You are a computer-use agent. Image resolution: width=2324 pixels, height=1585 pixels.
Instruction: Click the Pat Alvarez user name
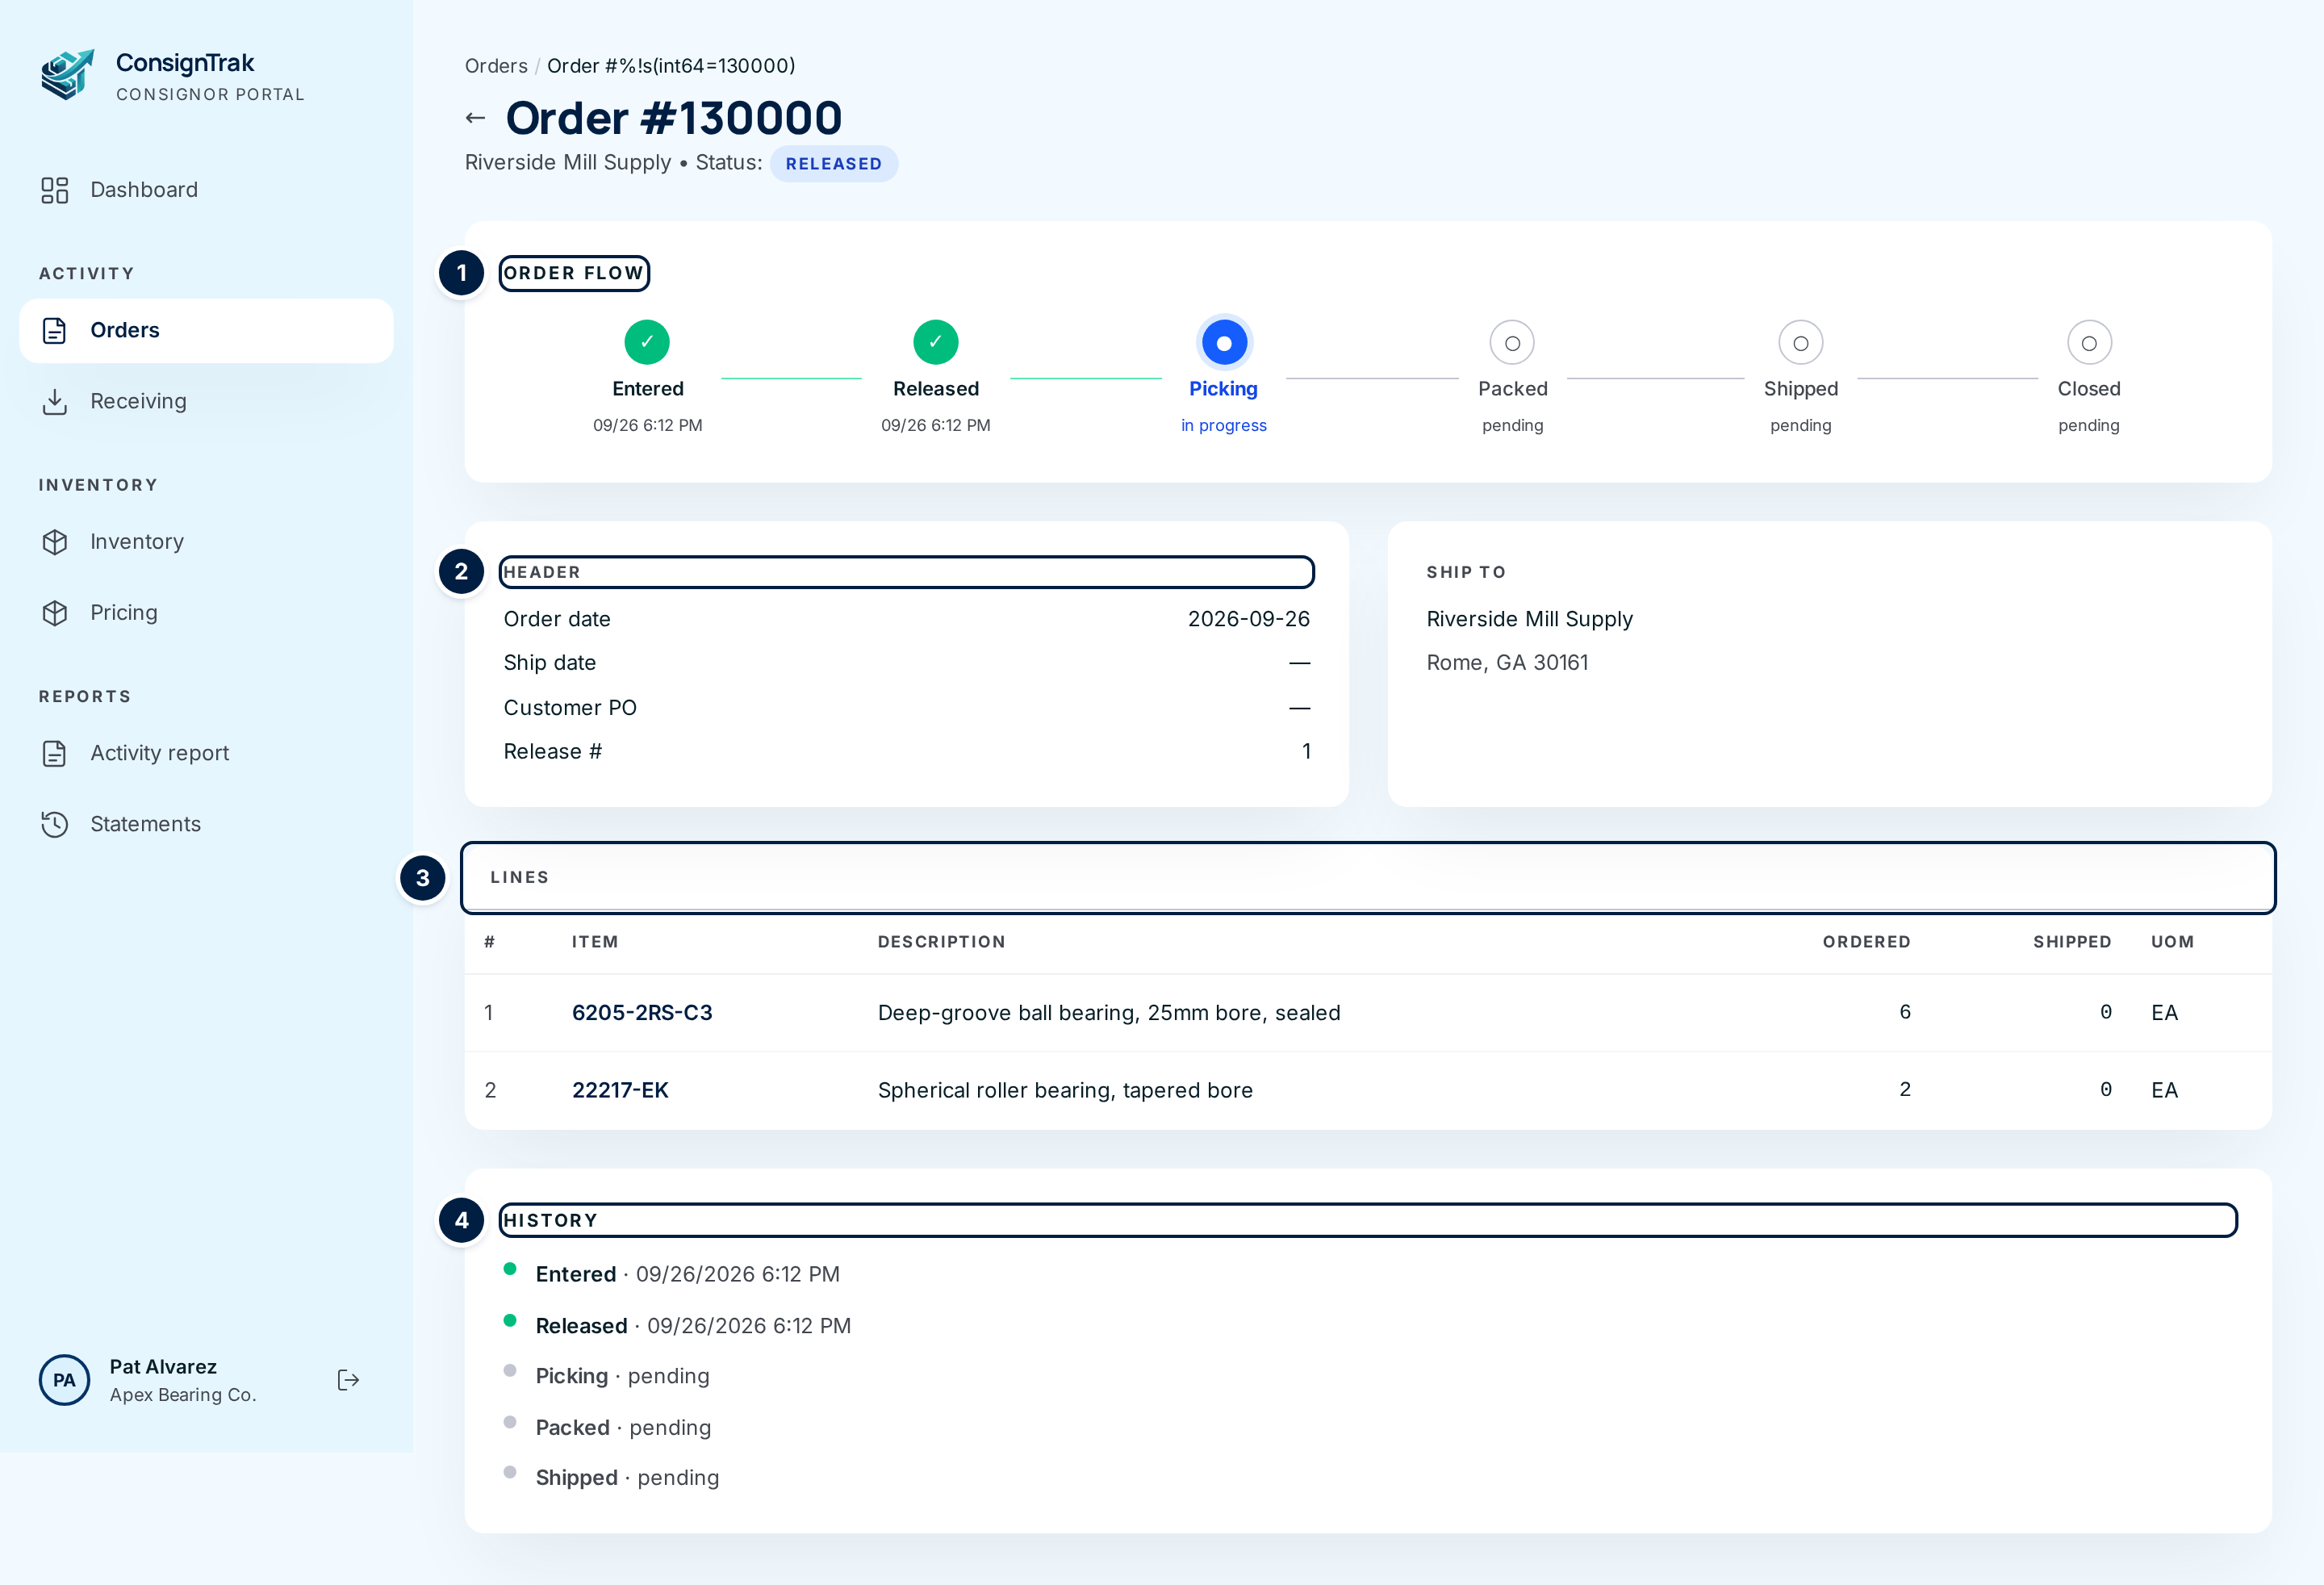click(163, 1367)
